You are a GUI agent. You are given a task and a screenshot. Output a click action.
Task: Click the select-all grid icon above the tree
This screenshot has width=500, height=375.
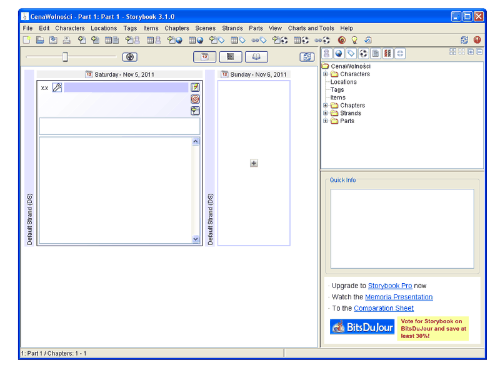click(452, 52)
